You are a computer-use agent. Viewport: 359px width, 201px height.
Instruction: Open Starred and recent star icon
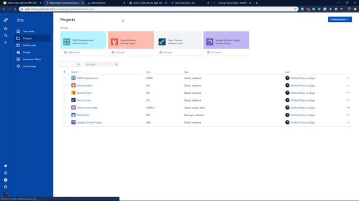coord(6,28)
